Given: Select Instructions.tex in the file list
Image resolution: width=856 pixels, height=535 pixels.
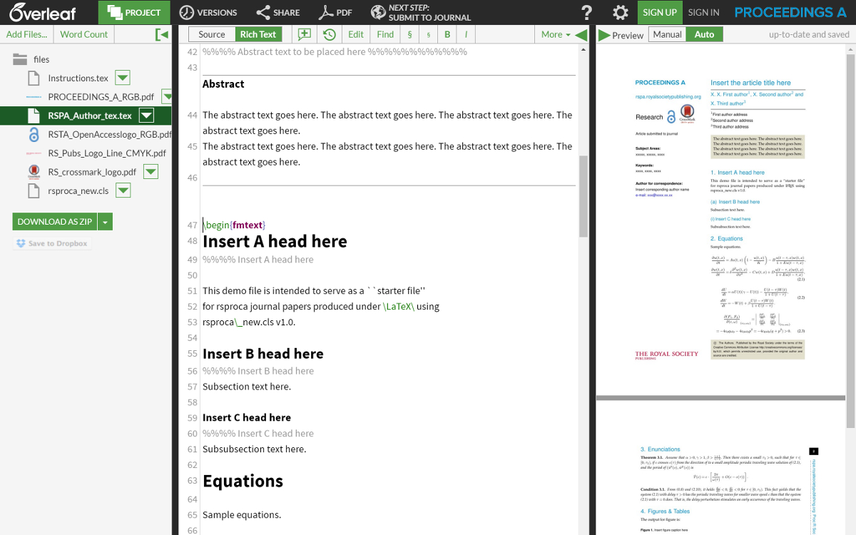Looking at the screenshot, I should point(78,78).
